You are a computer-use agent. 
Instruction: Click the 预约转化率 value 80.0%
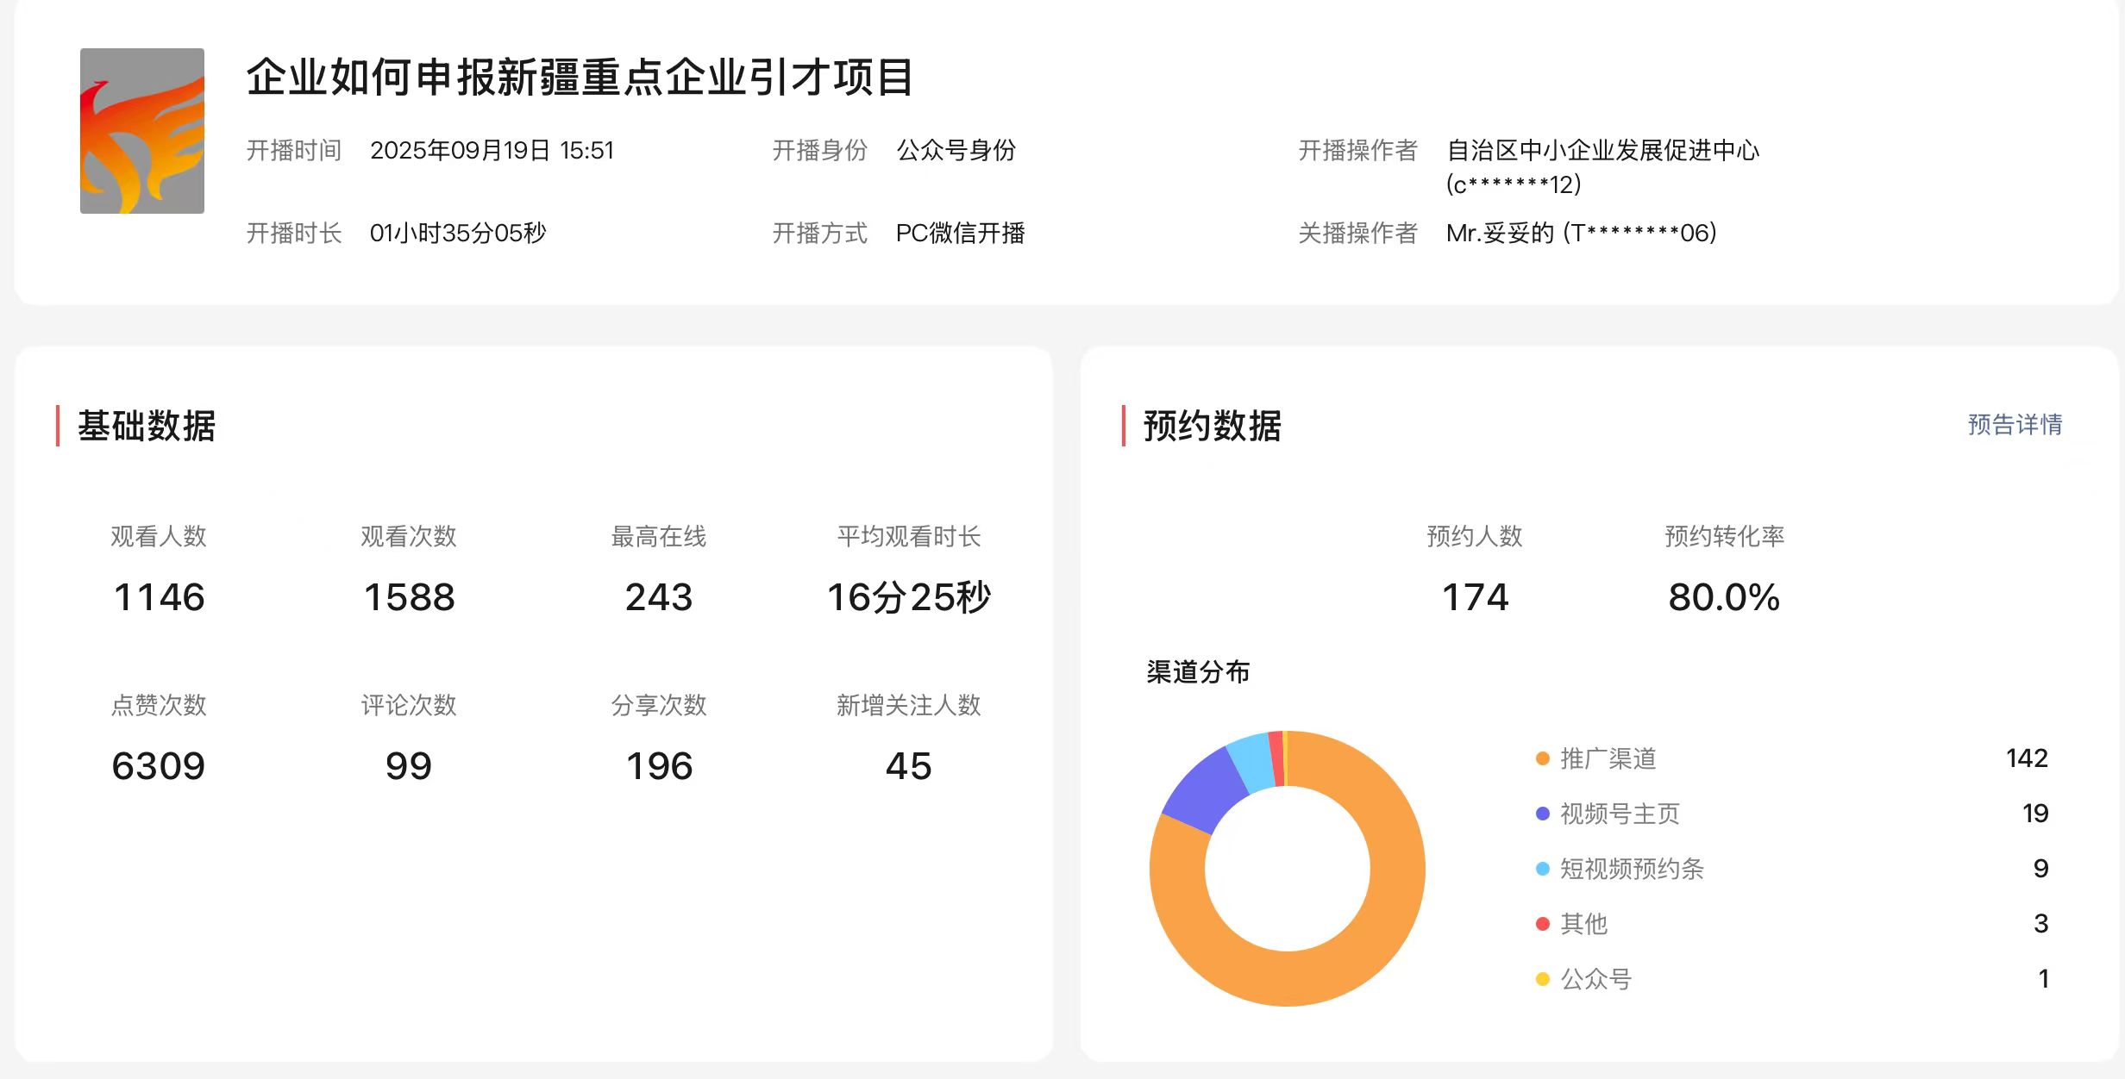click(x=1723, y=597)
